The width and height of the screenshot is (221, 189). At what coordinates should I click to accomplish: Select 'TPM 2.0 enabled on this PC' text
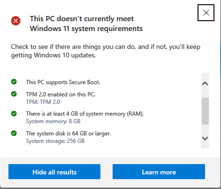(61, 94)
